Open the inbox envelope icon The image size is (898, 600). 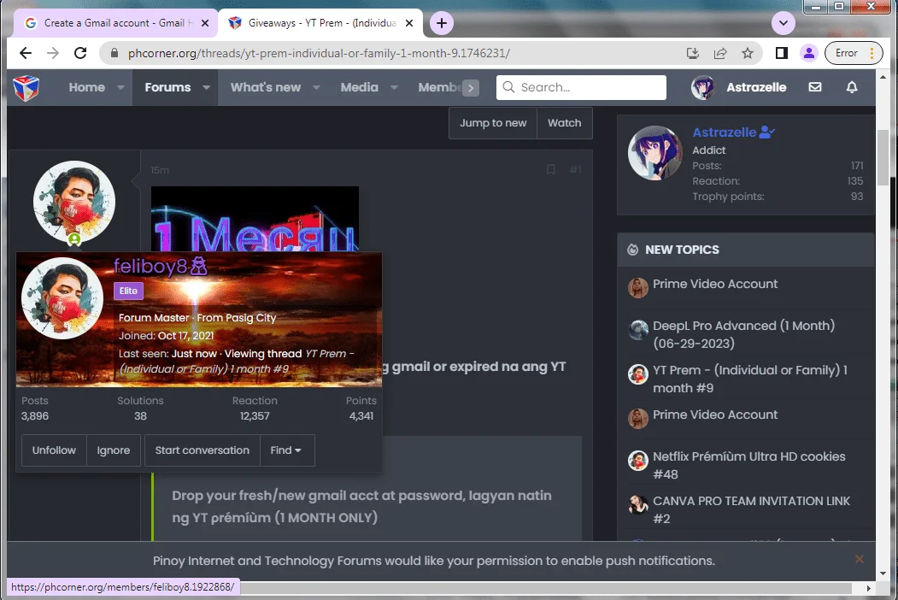pos(815,87)
